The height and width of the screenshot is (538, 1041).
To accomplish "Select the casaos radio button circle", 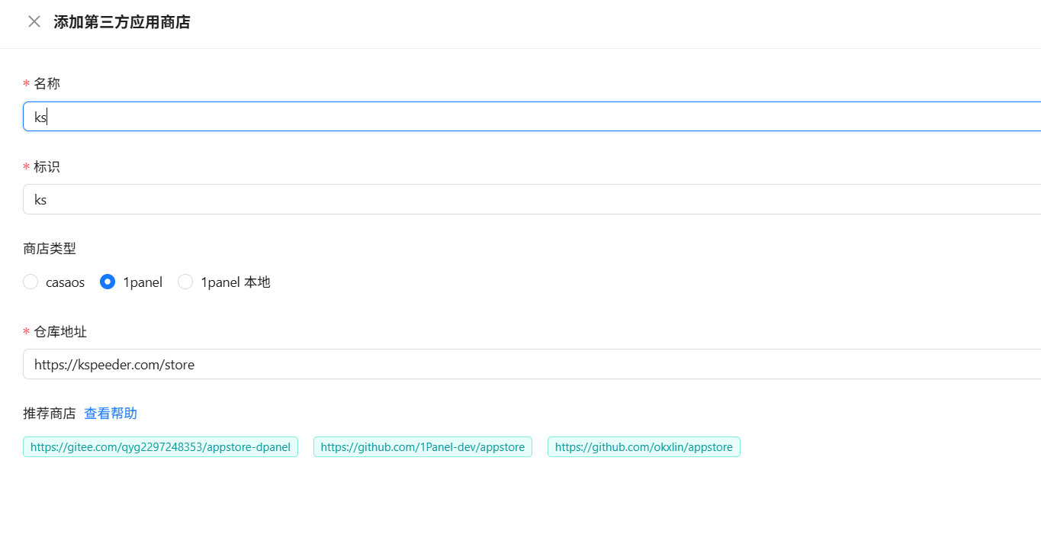I will tap(31, 282).
